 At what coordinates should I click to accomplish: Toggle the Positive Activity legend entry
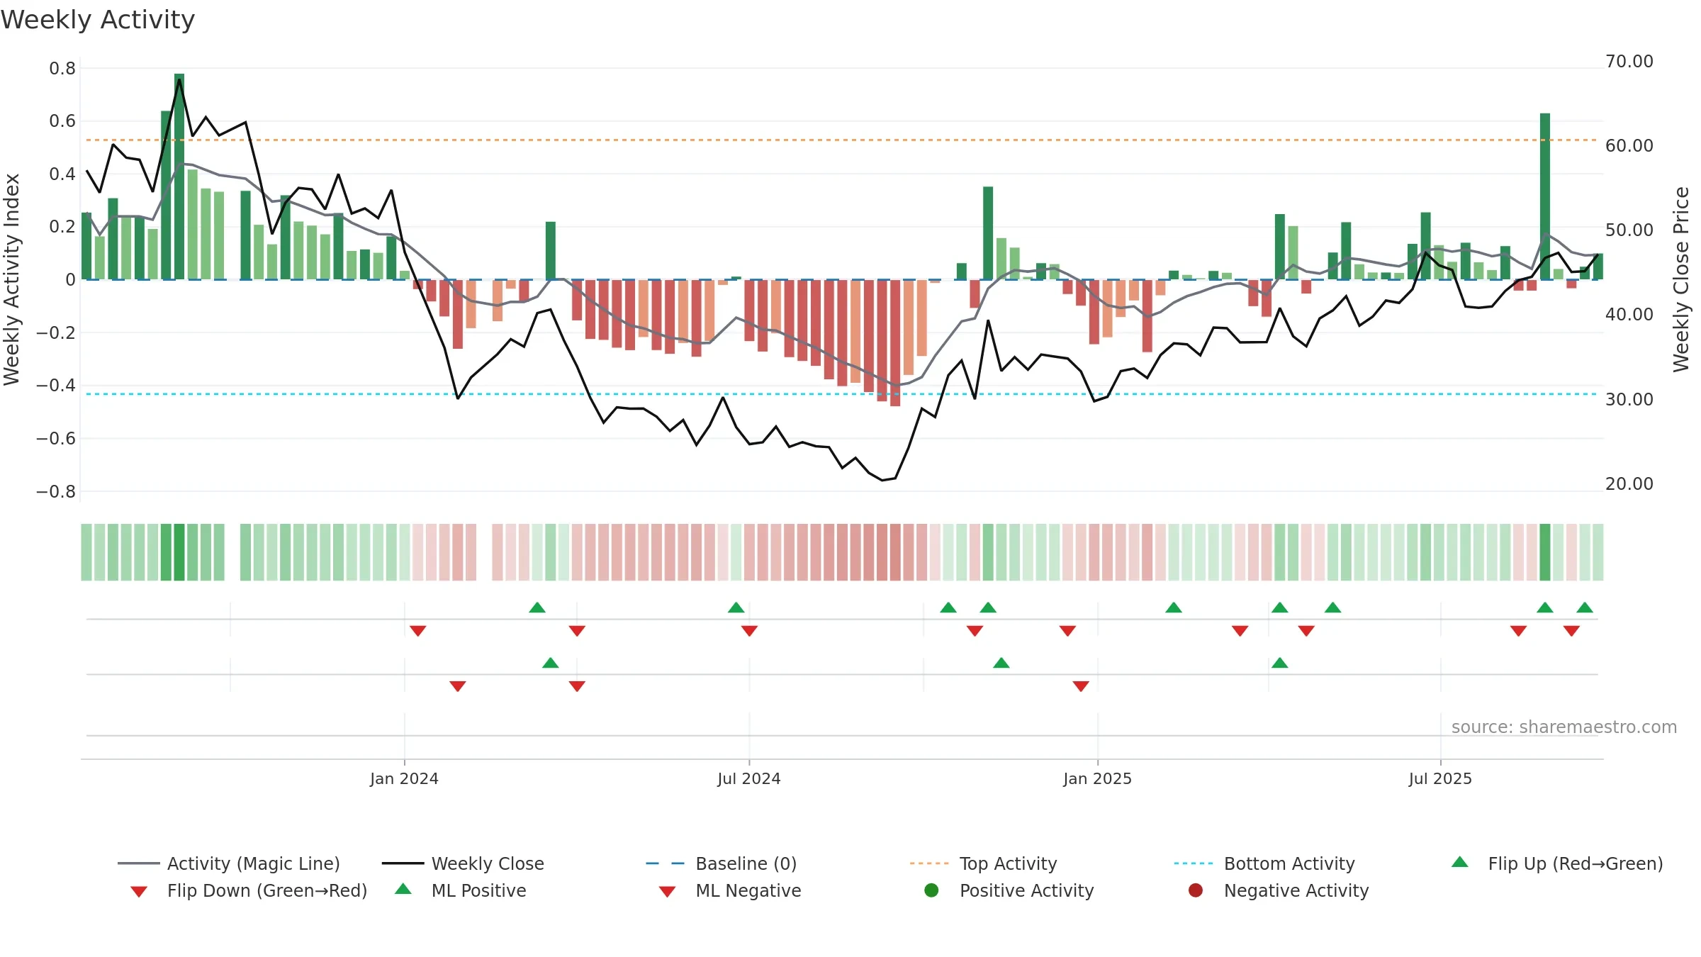click(1009, 890)
